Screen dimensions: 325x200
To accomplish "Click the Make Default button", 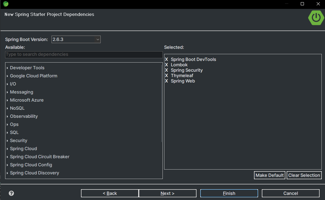I will click(270, 175).
